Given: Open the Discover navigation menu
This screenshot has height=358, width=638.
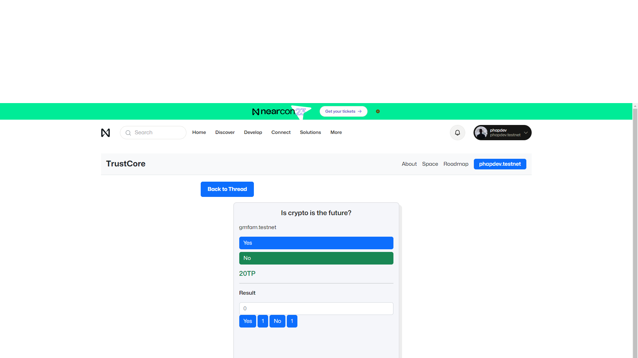Looking at the screenshot, I should point(225,132).
